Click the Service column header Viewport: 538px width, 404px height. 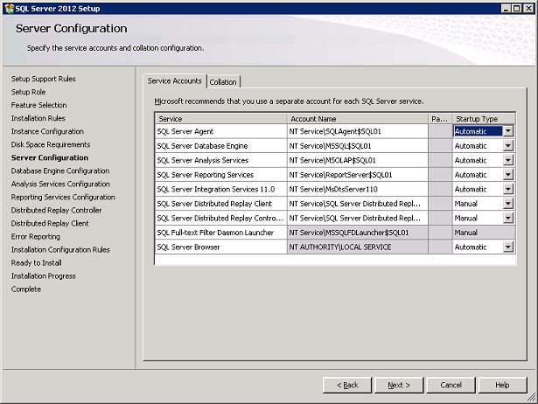tap(221, 119)
